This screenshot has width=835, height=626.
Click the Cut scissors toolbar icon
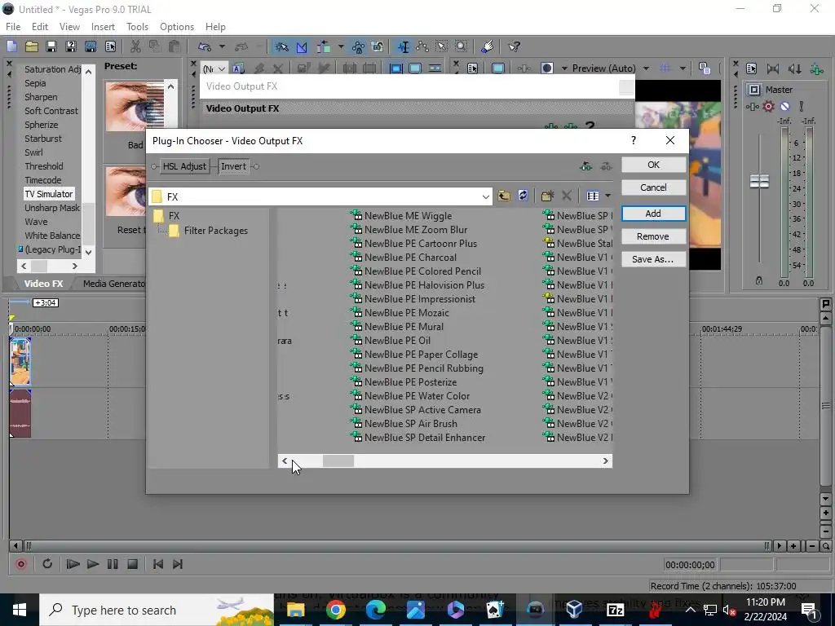(135, 46)
